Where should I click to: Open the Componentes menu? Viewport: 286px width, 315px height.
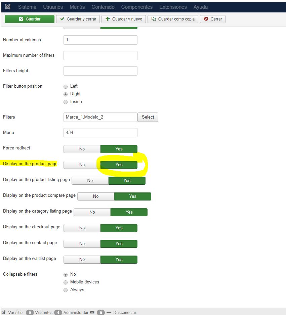click(137, 7)
